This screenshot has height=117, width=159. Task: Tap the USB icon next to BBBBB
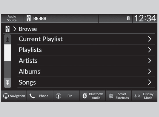tap(29, 19)
